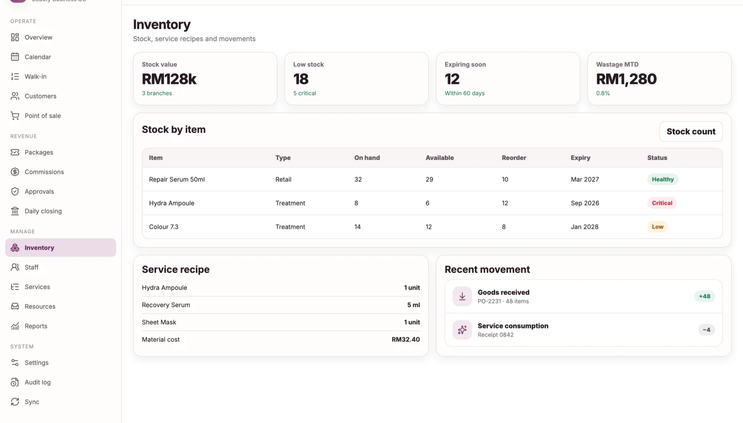The width and height of the screenshot is (743, 423).
Task: Click the Point of sale cart icon
Action: tap(15, 115)
